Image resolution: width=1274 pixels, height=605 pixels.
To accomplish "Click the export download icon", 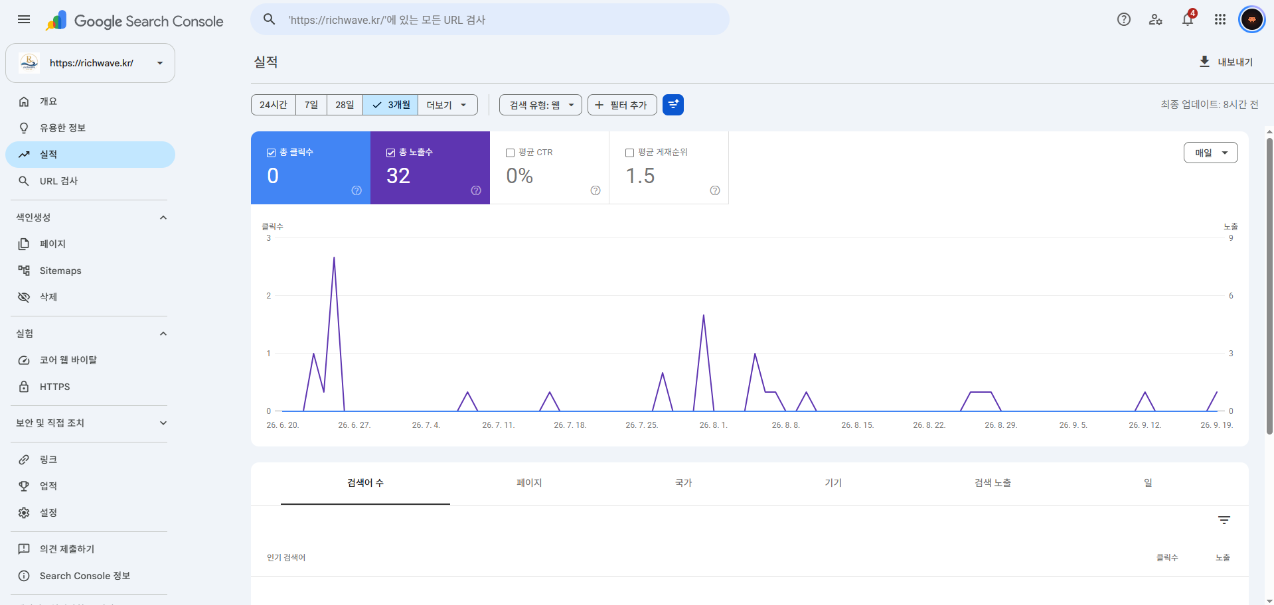I will tap(1204, 62).
